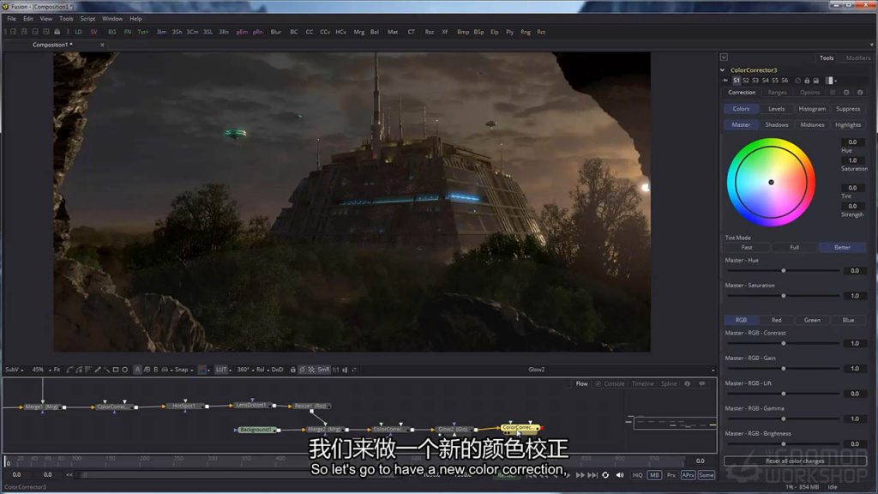Toggle viewer buffer A
The width and height of the screenshot is (878, 494).
coord(137,370)
